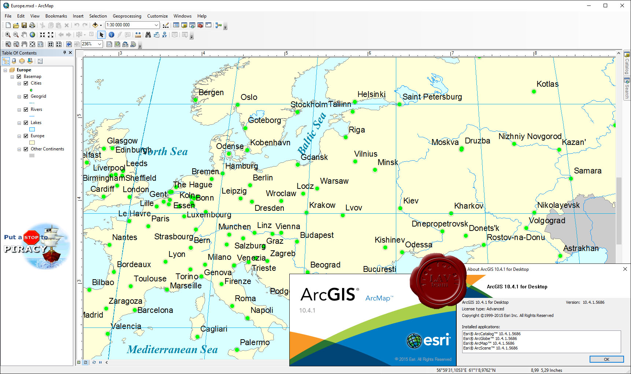The height and width of the screenshot is (374, 631).
Task: Open the Python window
Action: (208, 25)
